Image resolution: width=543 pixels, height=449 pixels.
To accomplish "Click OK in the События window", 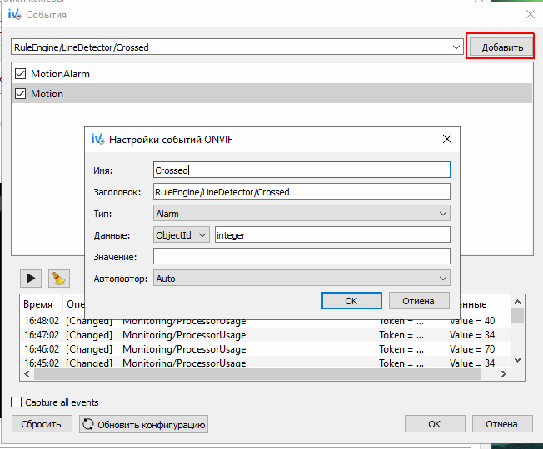I will 434,424.
